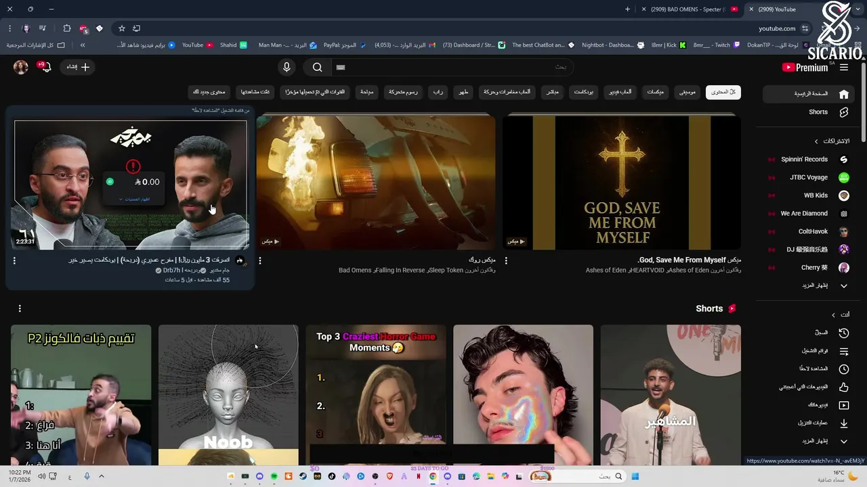Play the Noob 3D head Short

pyautogui.click(x=228, y=395)
